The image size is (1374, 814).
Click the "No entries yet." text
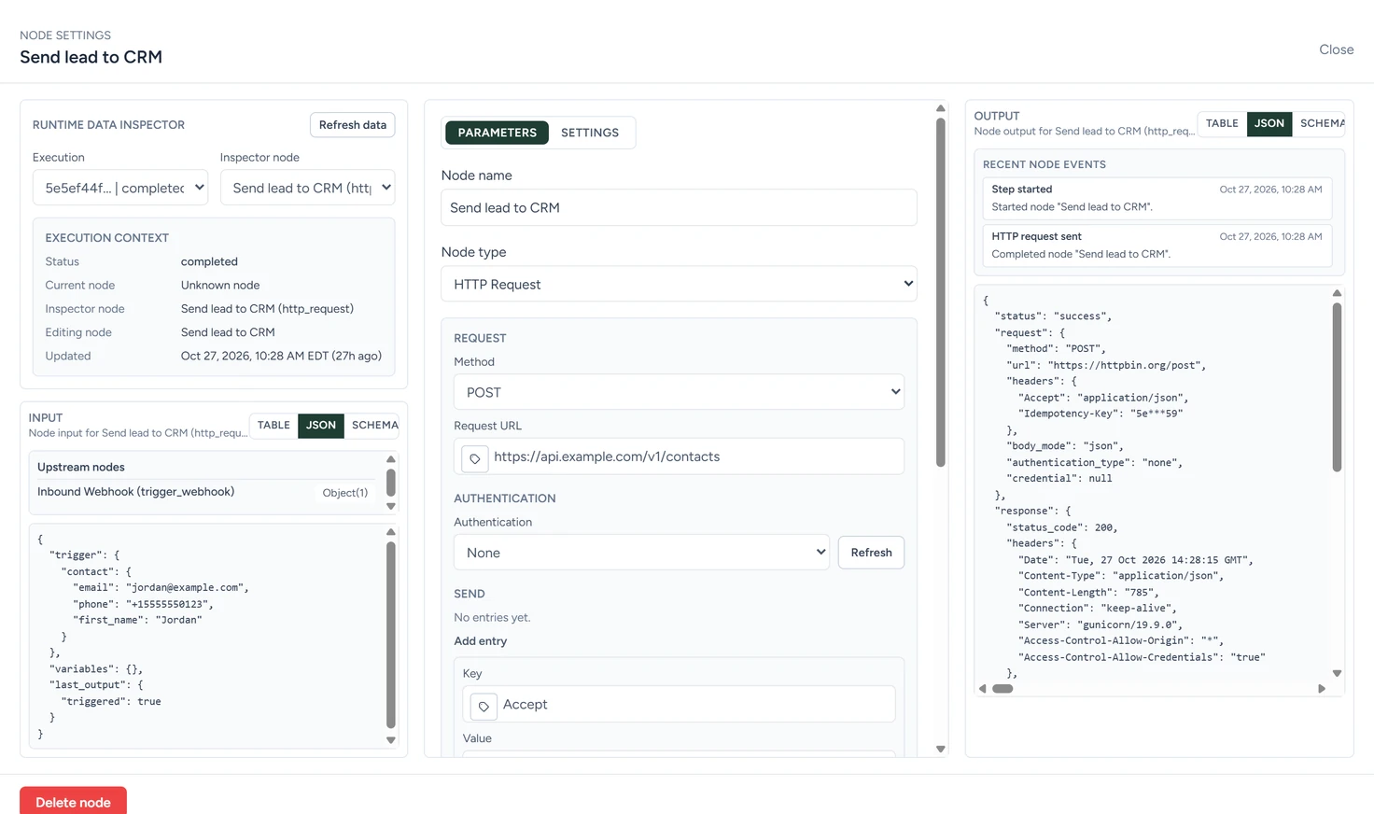click(492, 618)
